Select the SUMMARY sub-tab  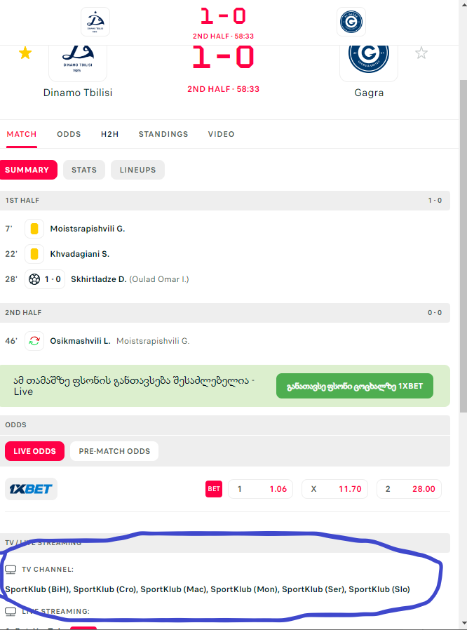(x=28, y=170)
